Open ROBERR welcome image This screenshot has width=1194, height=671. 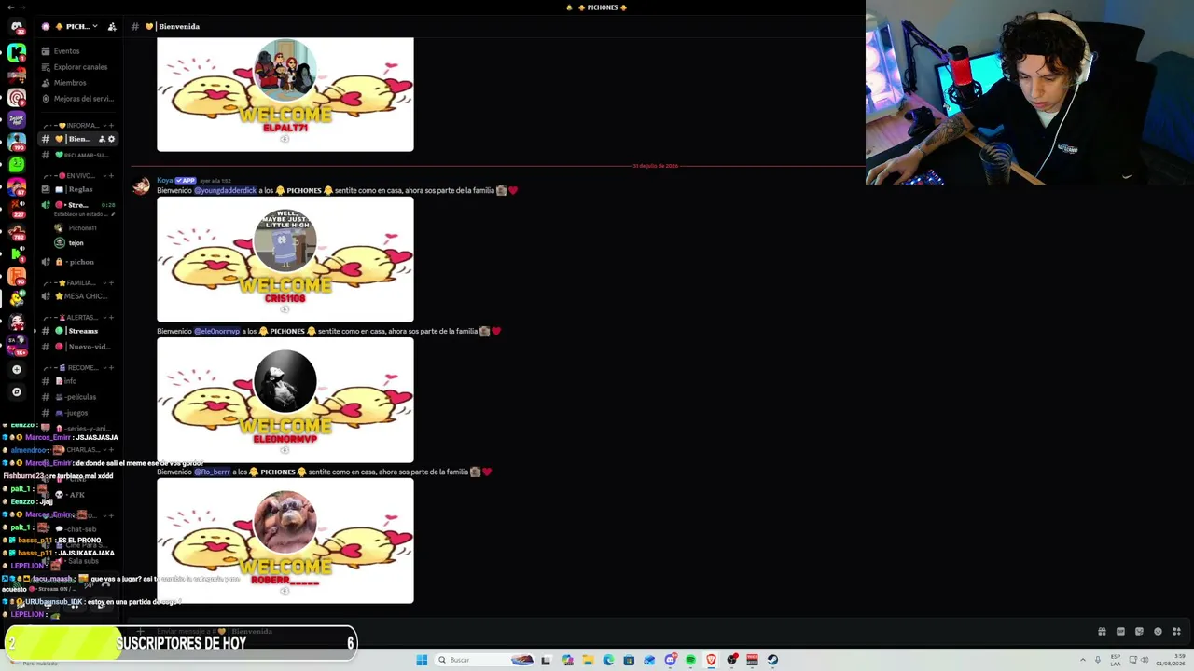click(285, 541)
